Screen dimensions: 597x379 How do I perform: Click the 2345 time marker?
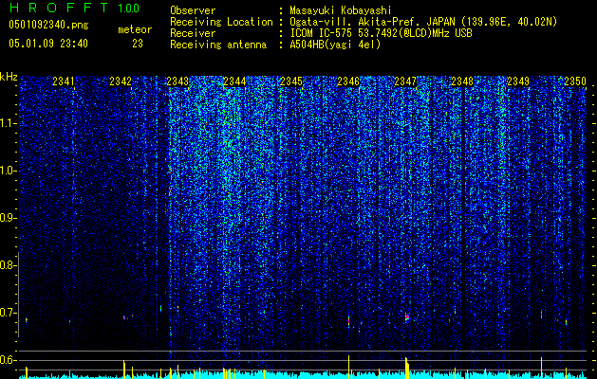point(291,81)
